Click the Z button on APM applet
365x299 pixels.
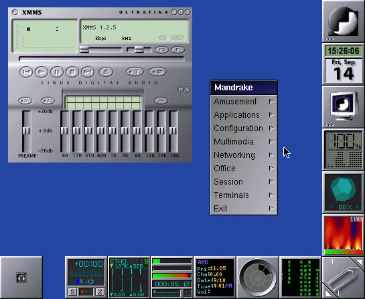coord(100,292)
